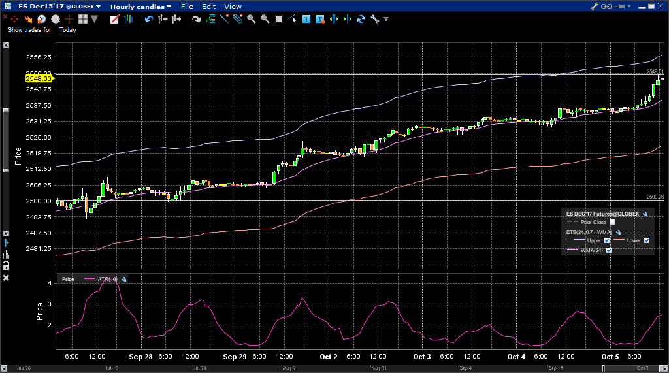
Task: Open the add study indicator icon
Action: [210, 19]
